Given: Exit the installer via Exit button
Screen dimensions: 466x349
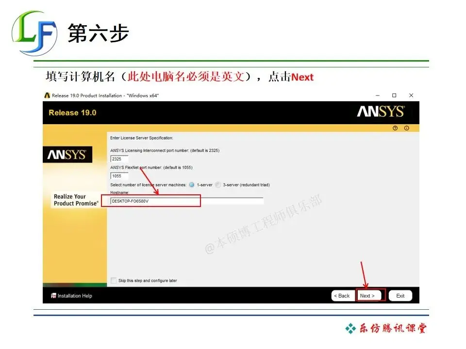Looking at the screenshot, I should pyautogui.click(x=400, y=296).
